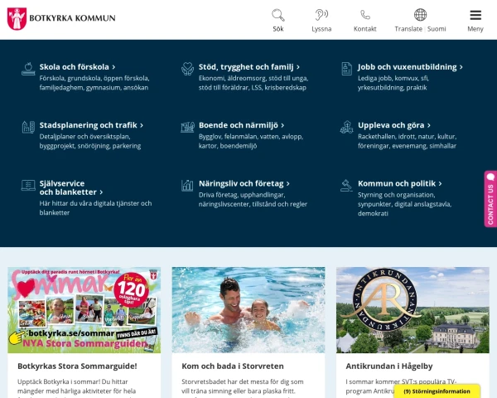This screenshot has width=497, height=398.
Task: Open the Antikrundan Hågelby image
Action: coord(413,310)
